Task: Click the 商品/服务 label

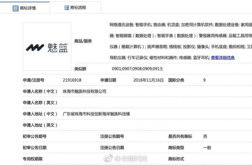Action: [x=83, y=41]
